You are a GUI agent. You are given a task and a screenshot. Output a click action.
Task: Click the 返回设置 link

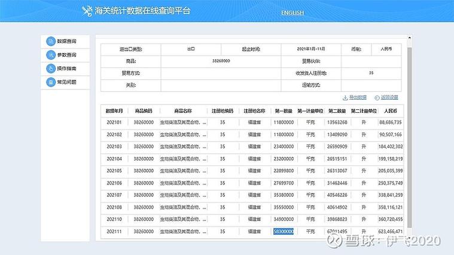click(389, 97)
